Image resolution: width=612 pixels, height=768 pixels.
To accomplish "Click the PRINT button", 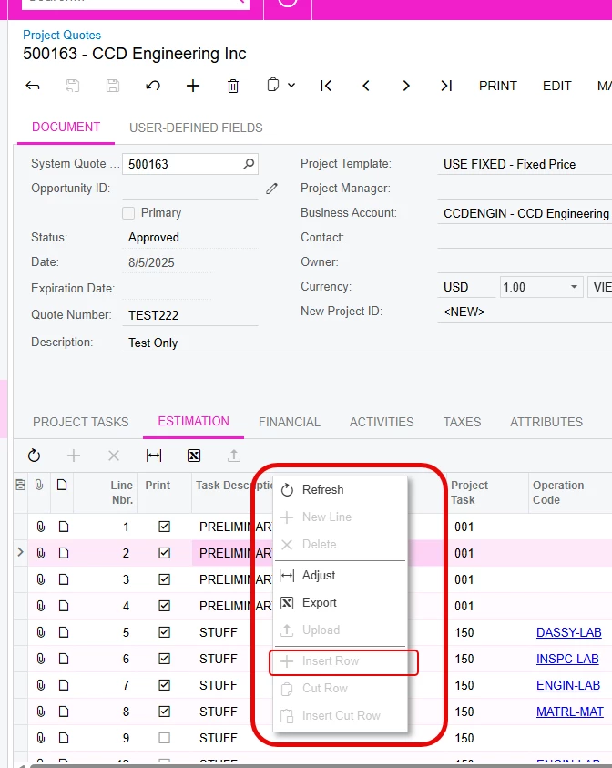I will [x=497, y=87].
